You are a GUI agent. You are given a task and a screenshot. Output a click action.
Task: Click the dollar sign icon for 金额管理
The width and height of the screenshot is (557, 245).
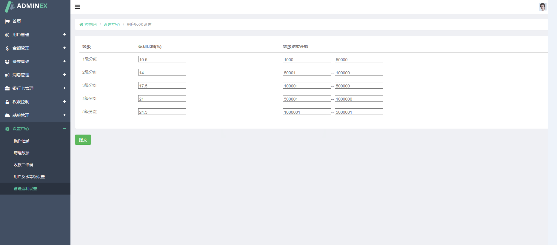pyautogui.click(x=7, y=48)
